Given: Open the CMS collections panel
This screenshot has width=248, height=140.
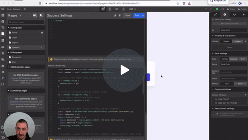Looking at the screenshot, I should 3,40.
